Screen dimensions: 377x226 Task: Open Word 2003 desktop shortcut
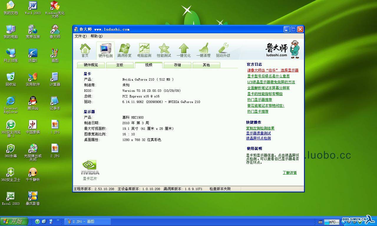click(x=33, y=8)
